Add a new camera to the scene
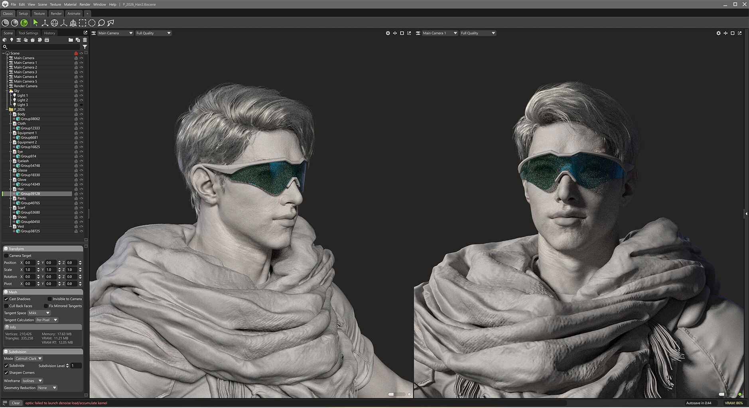This screenshot has width=749, height=408. pyautogui.click(x=18, y=40)
